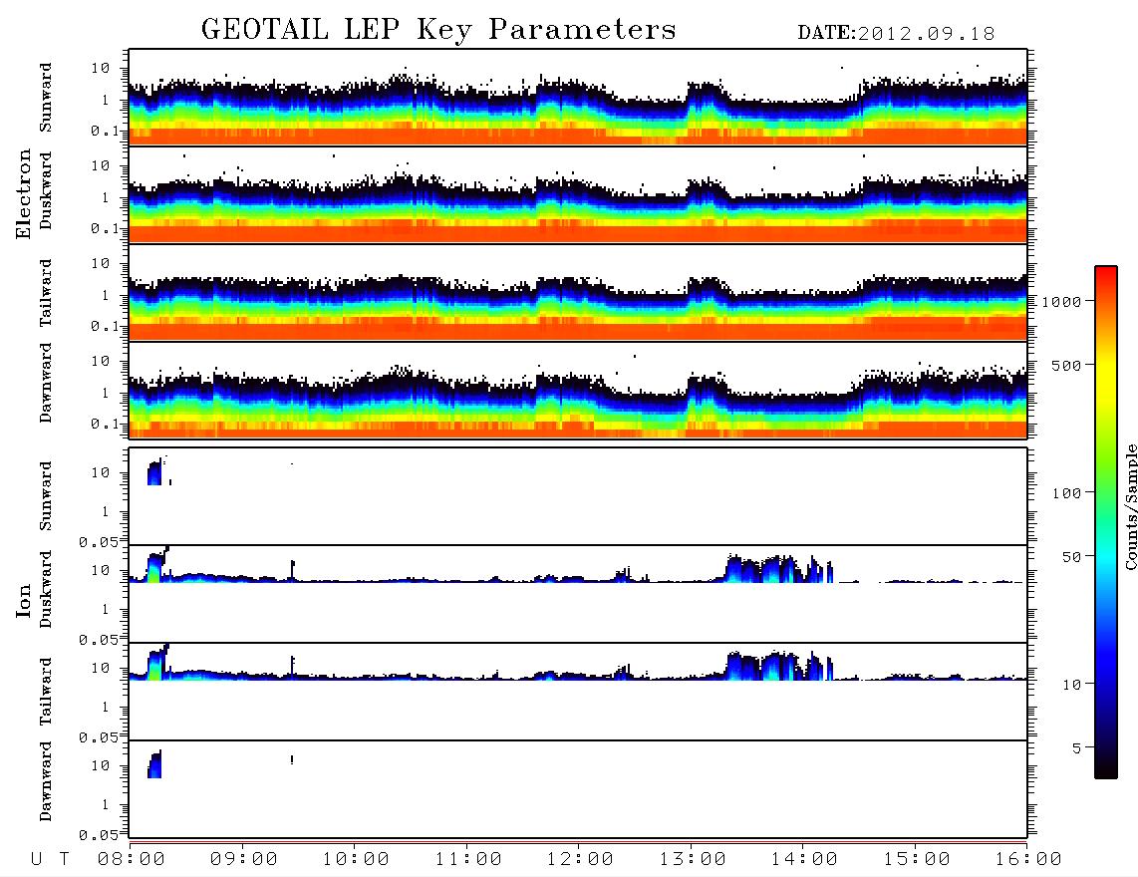Click the "12:00" time tick label
The height and width of the screenshot is (877, 1138).
pos(580,860)
